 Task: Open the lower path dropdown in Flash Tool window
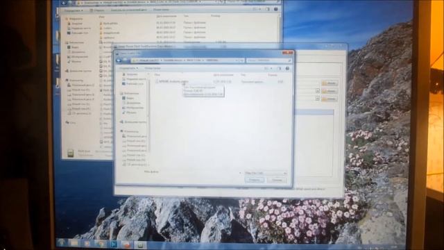pyautogui.click(x=318, y=99)
